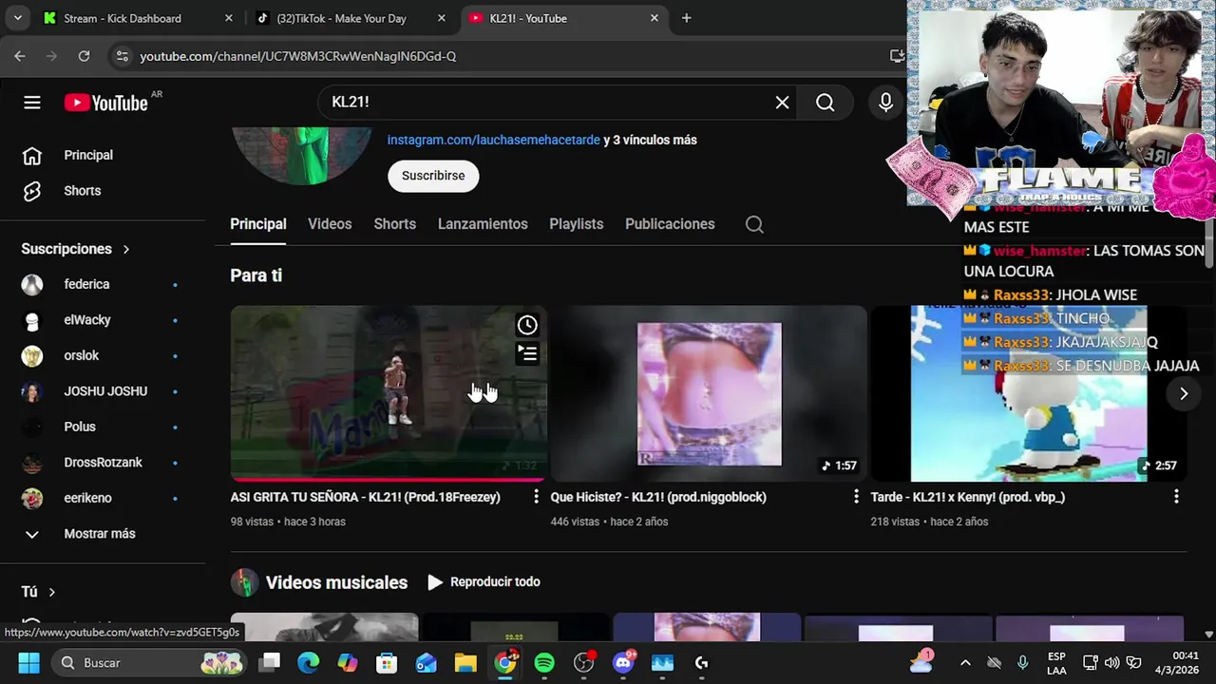This screenshot has width=1216, height=684.
Task: Expand the Tú section
Action: (x=39, y=592)
